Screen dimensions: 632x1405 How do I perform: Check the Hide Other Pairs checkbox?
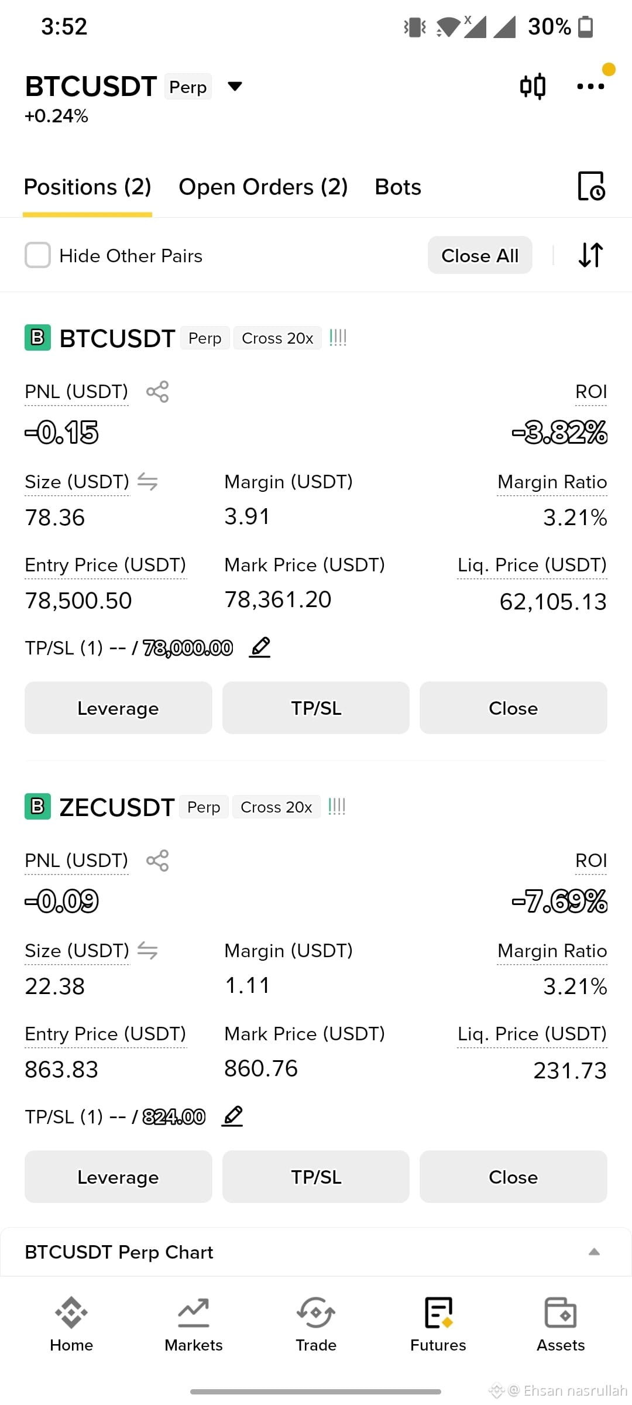[x=37, y=255]
